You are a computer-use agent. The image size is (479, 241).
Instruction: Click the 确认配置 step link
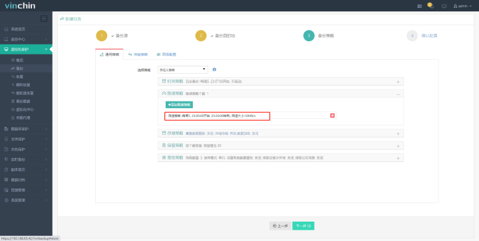(429, 36)
